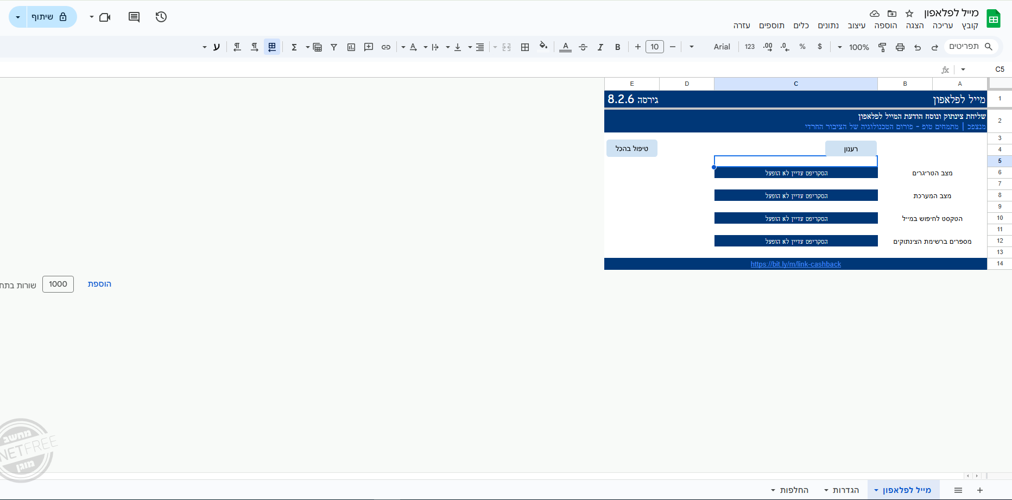Click הוספה to add rows

tap(99, 284)
